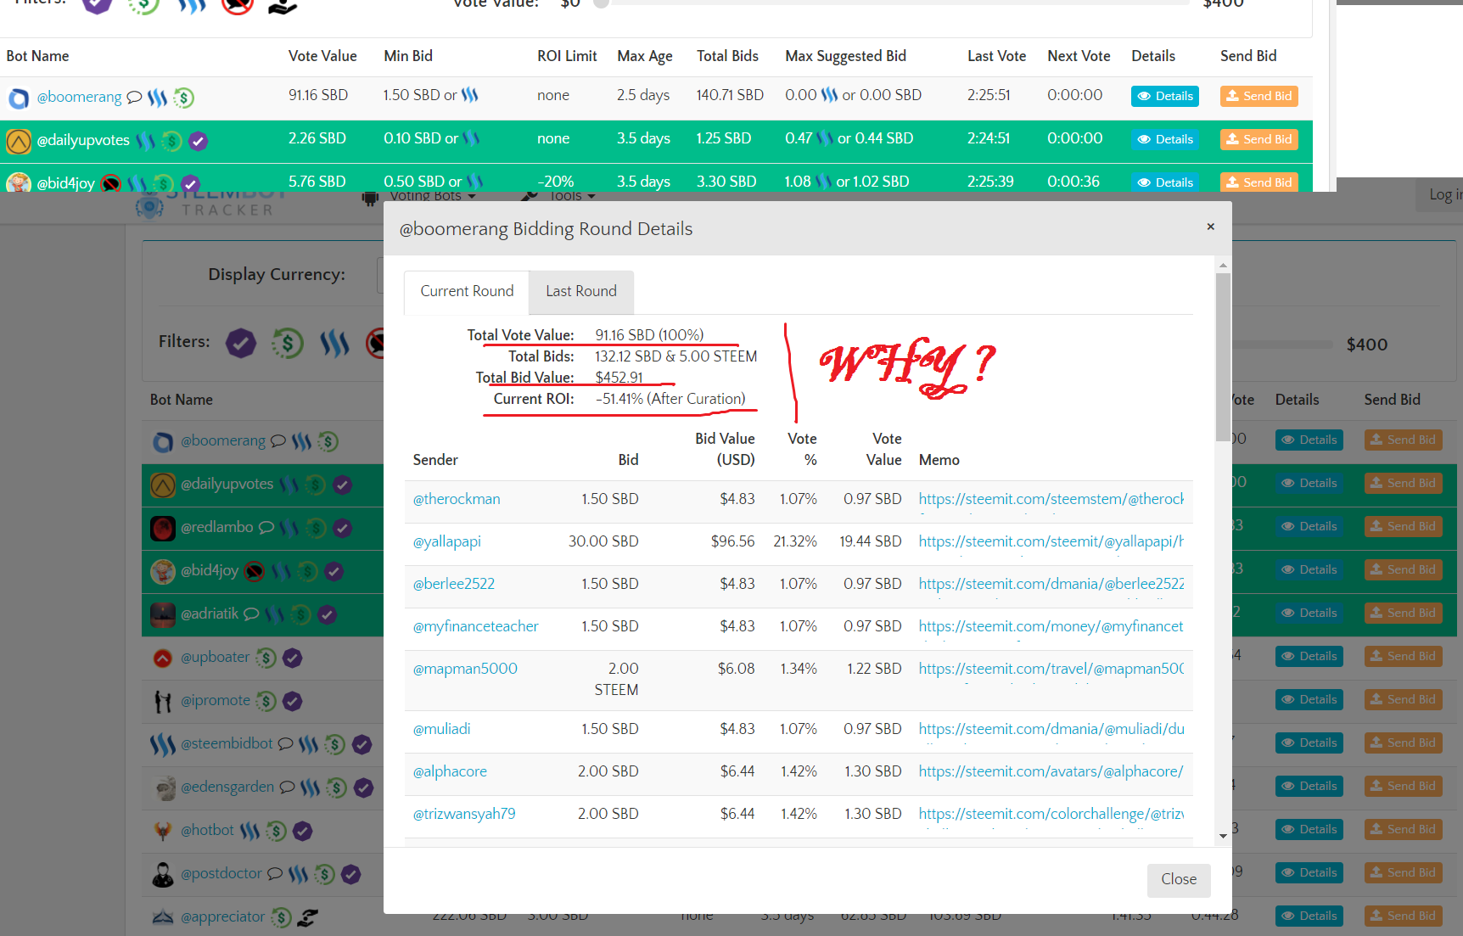Send Bid on the @ipromote row

tap(1403, 699)
